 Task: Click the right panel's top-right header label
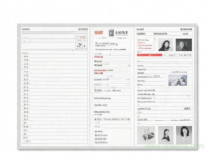[186, 29]
